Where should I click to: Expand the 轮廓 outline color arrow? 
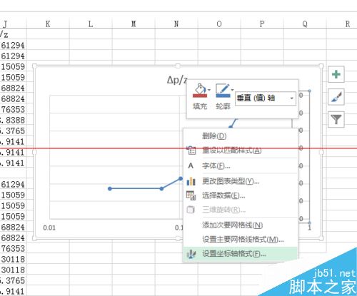[x=232, y=90]
